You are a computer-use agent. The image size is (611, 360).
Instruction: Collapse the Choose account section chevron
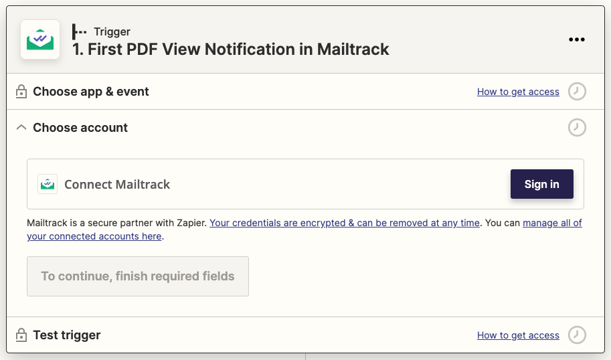click(x=21, y=127)
